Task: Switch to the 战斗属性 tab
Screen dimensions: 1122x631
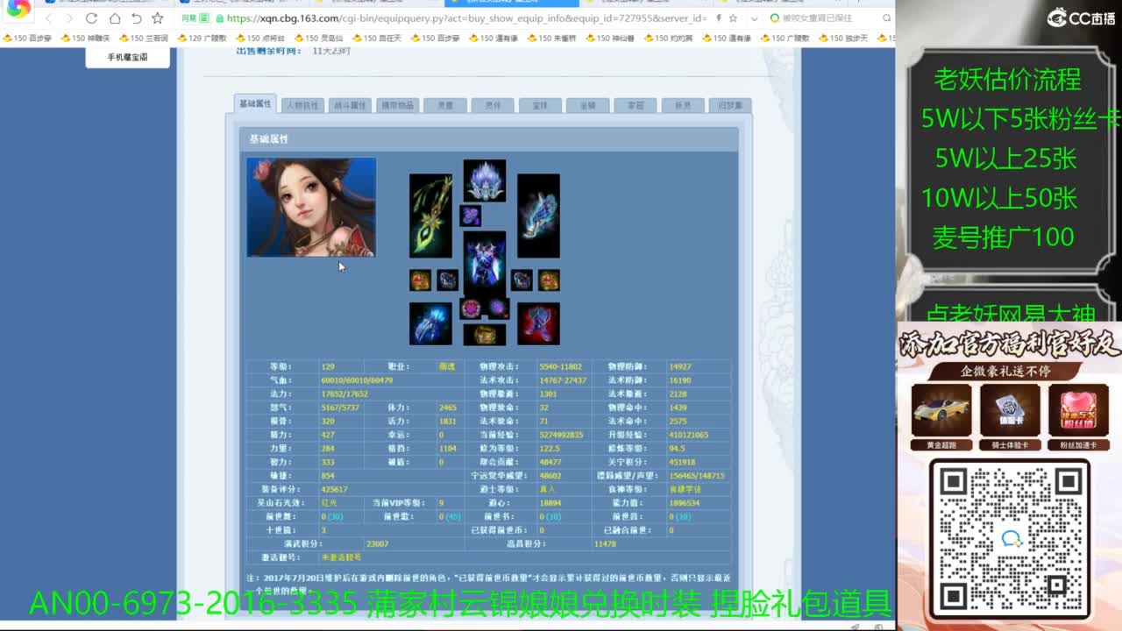Action: click(x=349, y=105)
